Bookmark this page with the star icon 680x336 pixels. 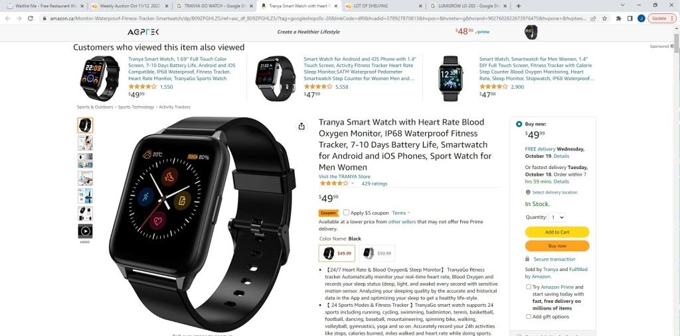pos(604,18)
